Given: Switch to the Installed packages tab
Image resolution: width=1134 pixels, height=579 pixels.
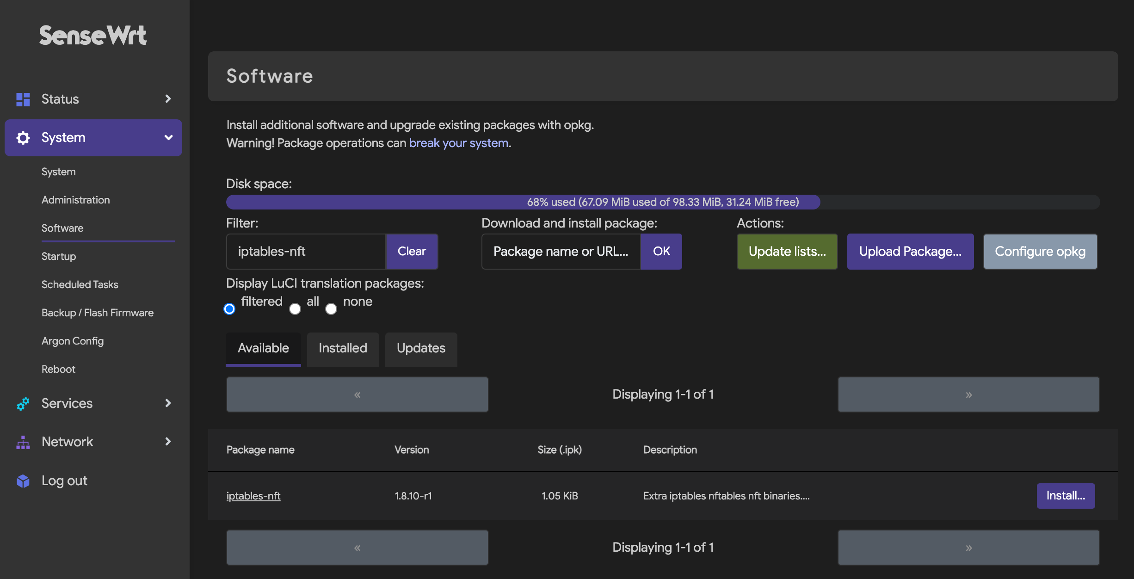Looking at the screenshot, I should click(343, 348).
